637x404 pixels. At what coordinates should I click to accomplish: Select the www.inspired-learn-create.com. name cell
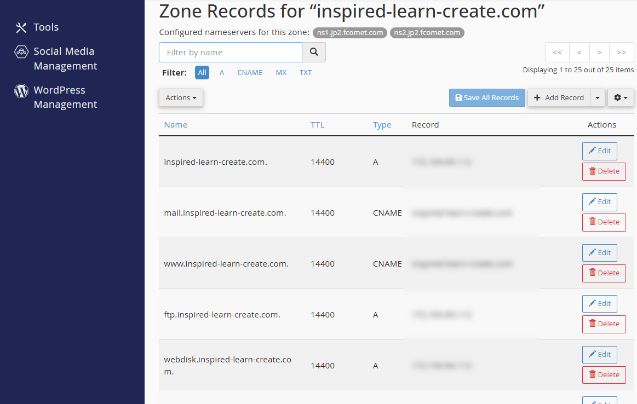pyautogui.click(x=226, y=263)
